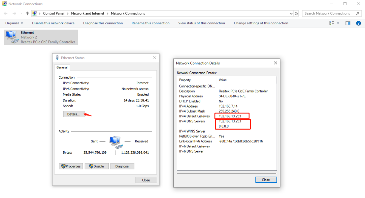Switch to the General tab in Ethernet Status
Image resolution: width=365 pixels, height=198 pixels.
pos(62,67)
